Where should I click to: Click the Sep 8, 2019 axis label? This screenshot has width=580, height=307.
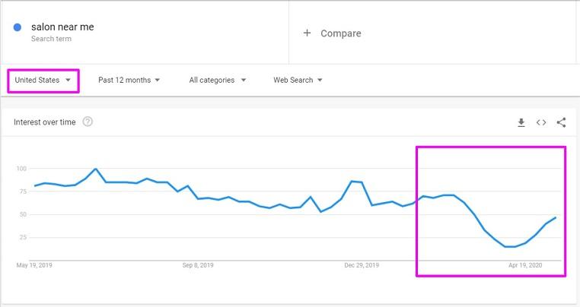(x=198, y=266)
